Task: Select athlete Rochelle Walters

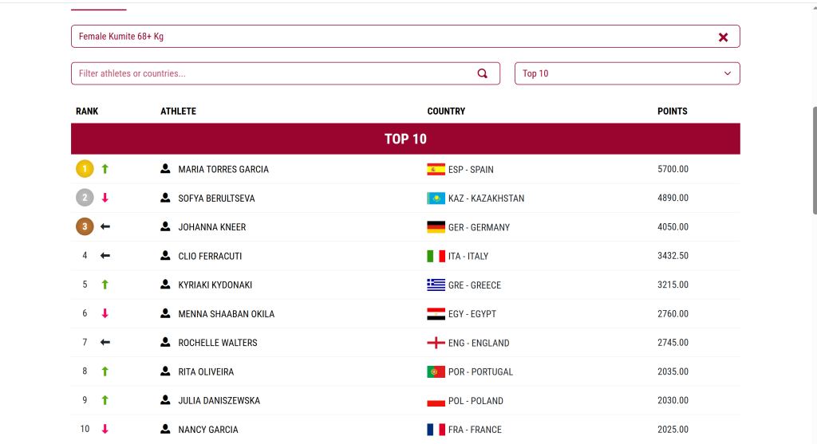Action: 217,343
